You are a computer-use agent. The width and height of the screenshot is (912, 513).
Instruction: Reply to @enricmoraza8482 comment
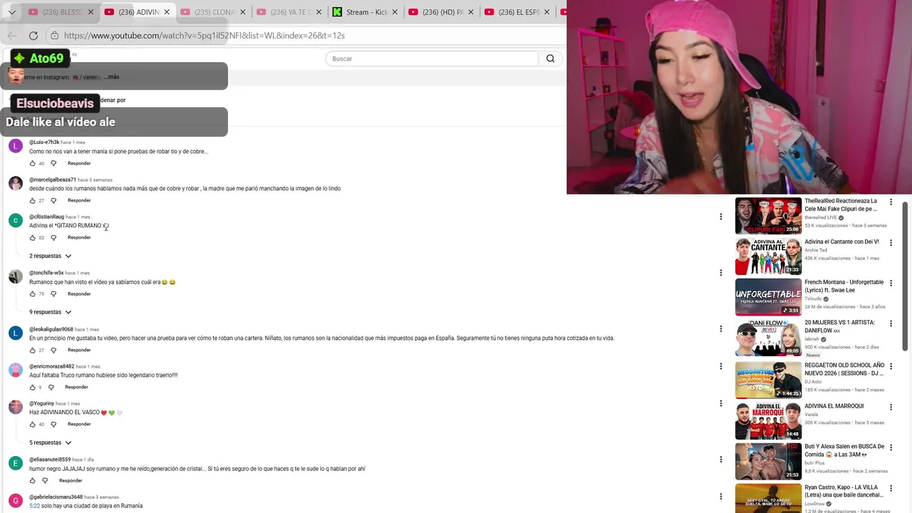[76, 387]
